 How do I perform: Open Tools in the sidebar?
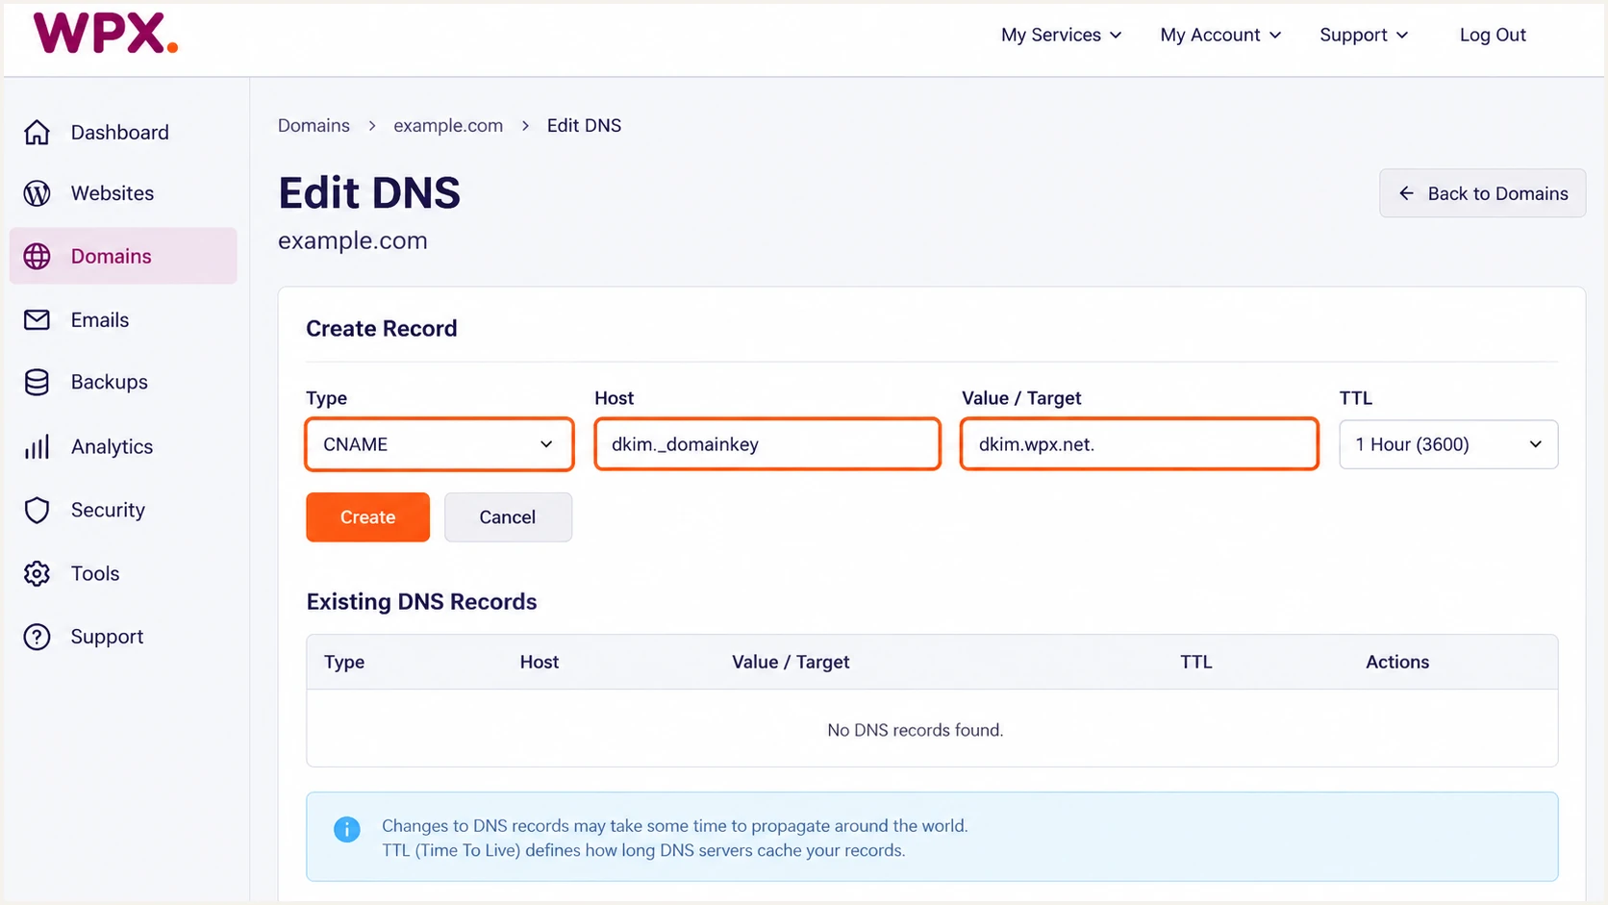point(123,573)
